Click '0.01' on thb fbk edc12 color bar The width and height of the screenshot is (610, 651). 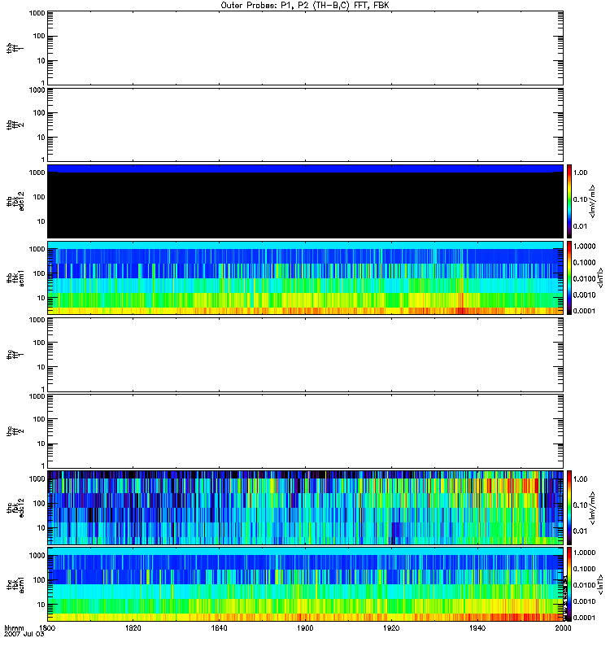[x=581, y=226]
